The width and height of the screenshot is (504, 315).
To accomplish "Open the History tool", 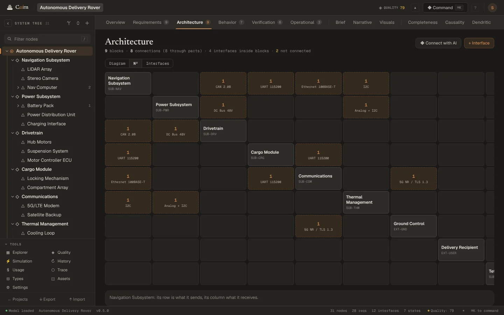I will coord(61,261).
